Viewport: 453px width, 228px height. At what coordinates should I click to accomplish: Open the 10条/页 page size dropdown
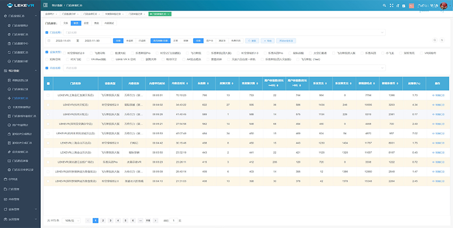71,221
